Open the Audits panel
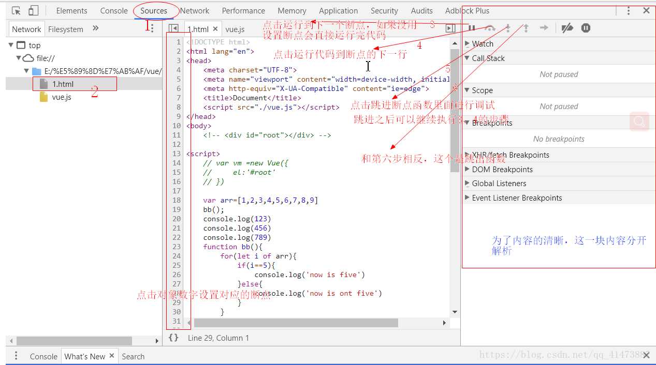The height and width of the screenshot is (365, 656). (422, 10)
